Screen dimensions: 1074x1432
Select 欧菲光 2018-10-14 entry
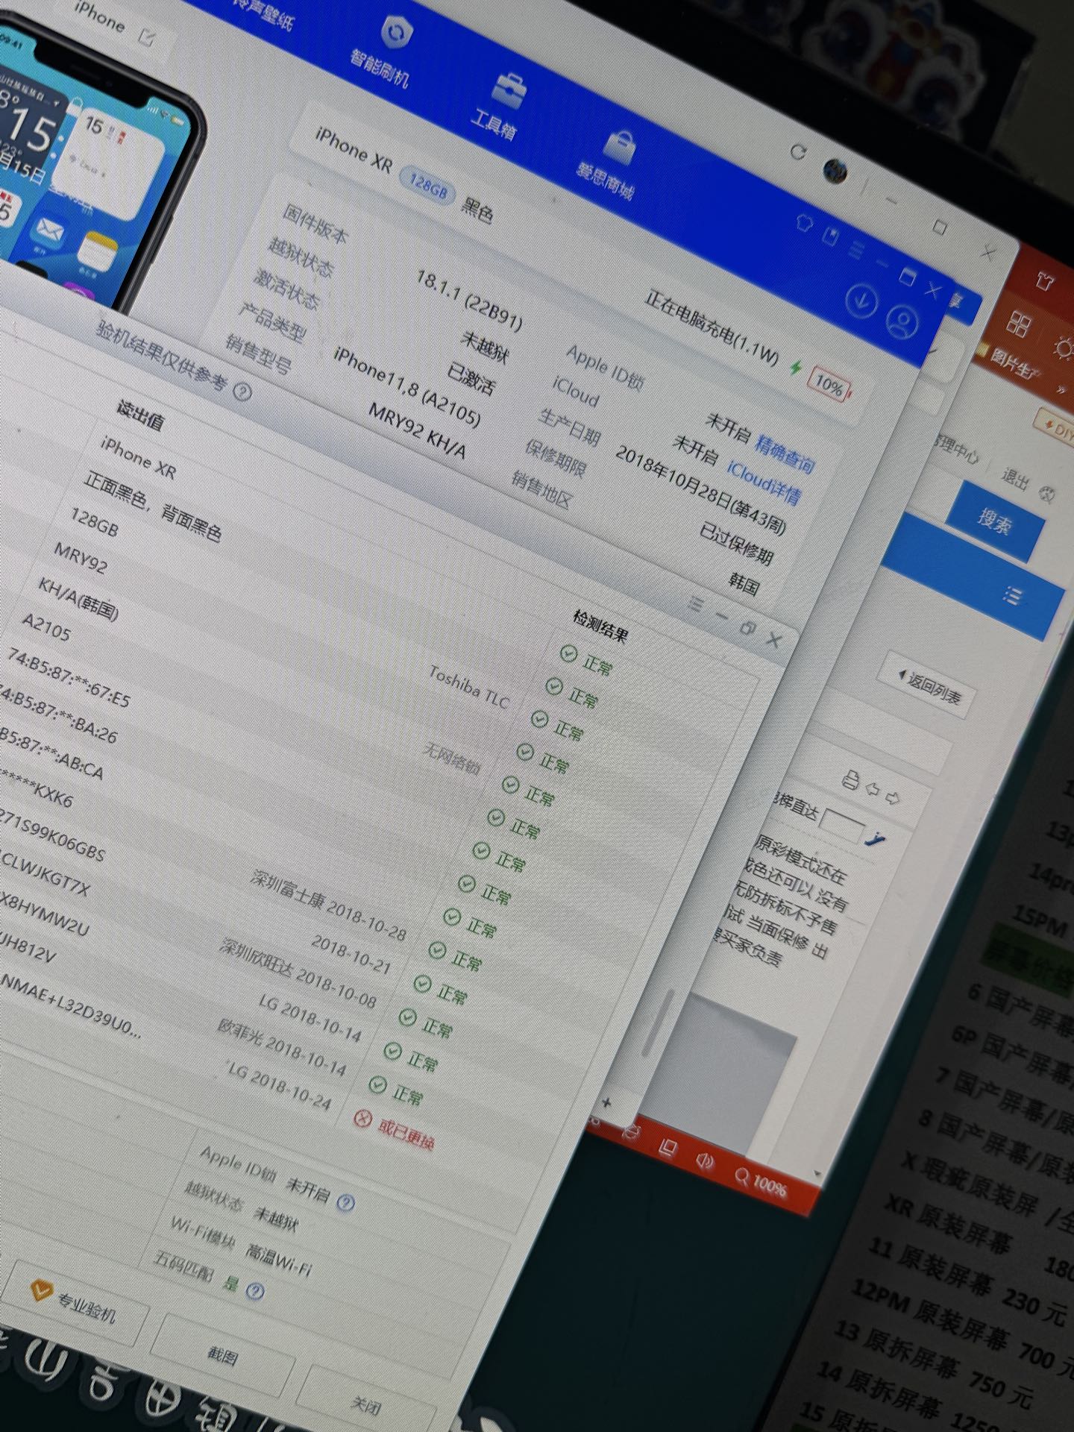point(282,1047)
